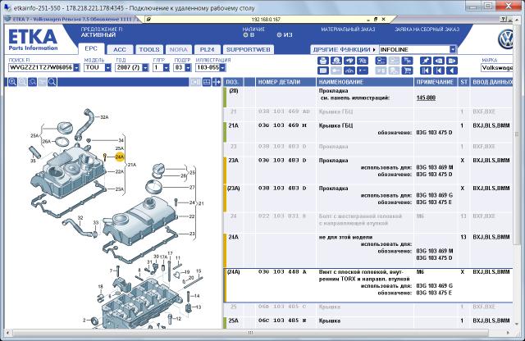
Task: Restore down the remote session from connection bar
Action: (x=376, y=20)
